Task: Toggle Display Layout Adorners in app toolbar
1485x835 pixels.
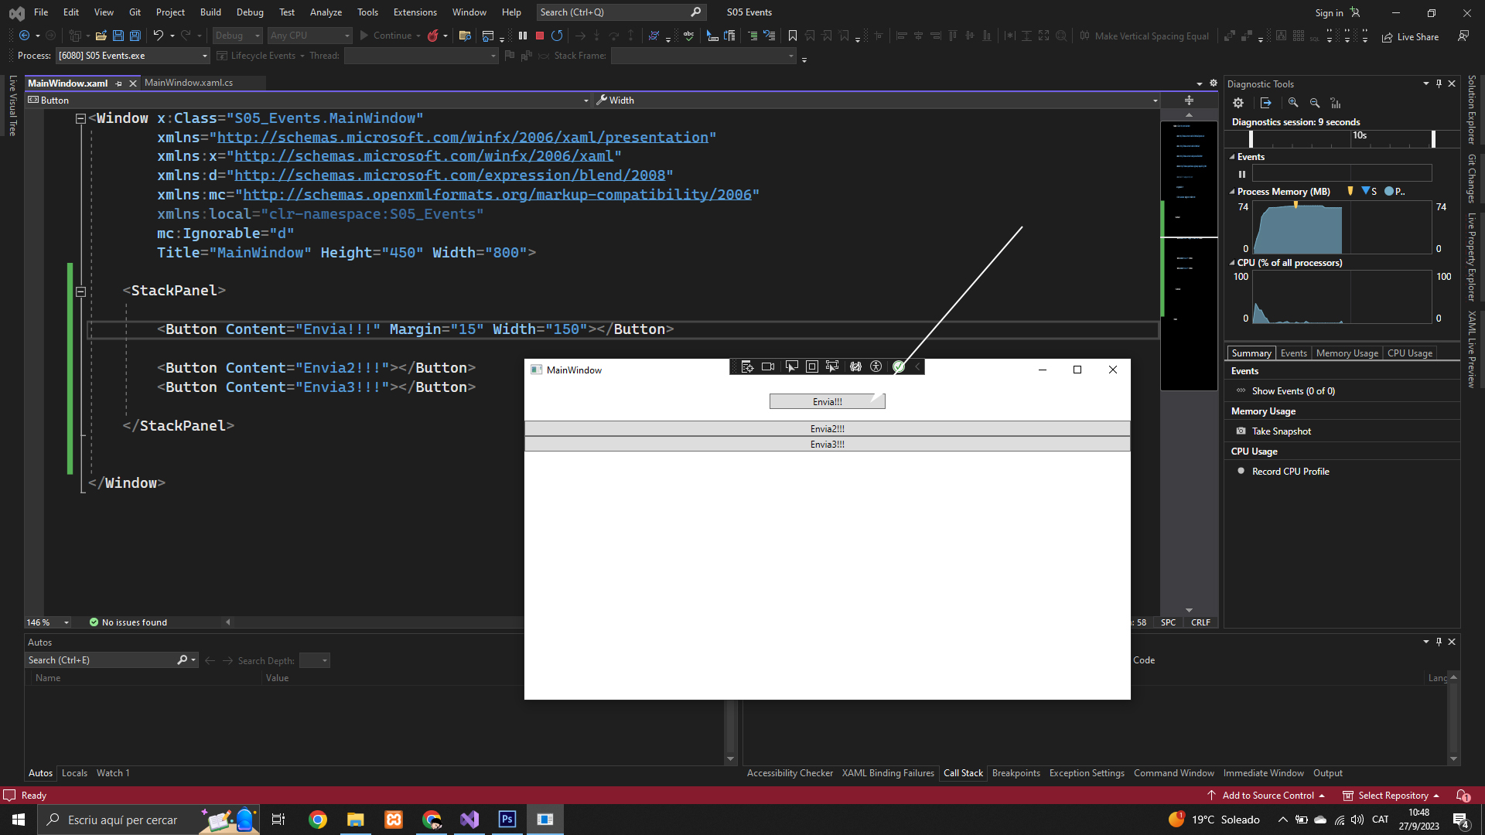Action: click(812, 366)
